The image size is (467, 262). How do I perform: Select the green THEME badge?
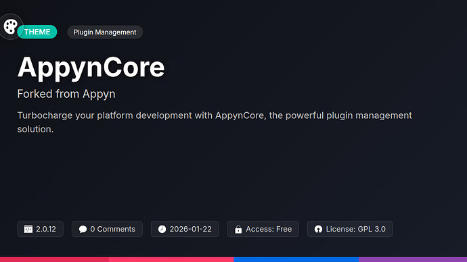37,32
